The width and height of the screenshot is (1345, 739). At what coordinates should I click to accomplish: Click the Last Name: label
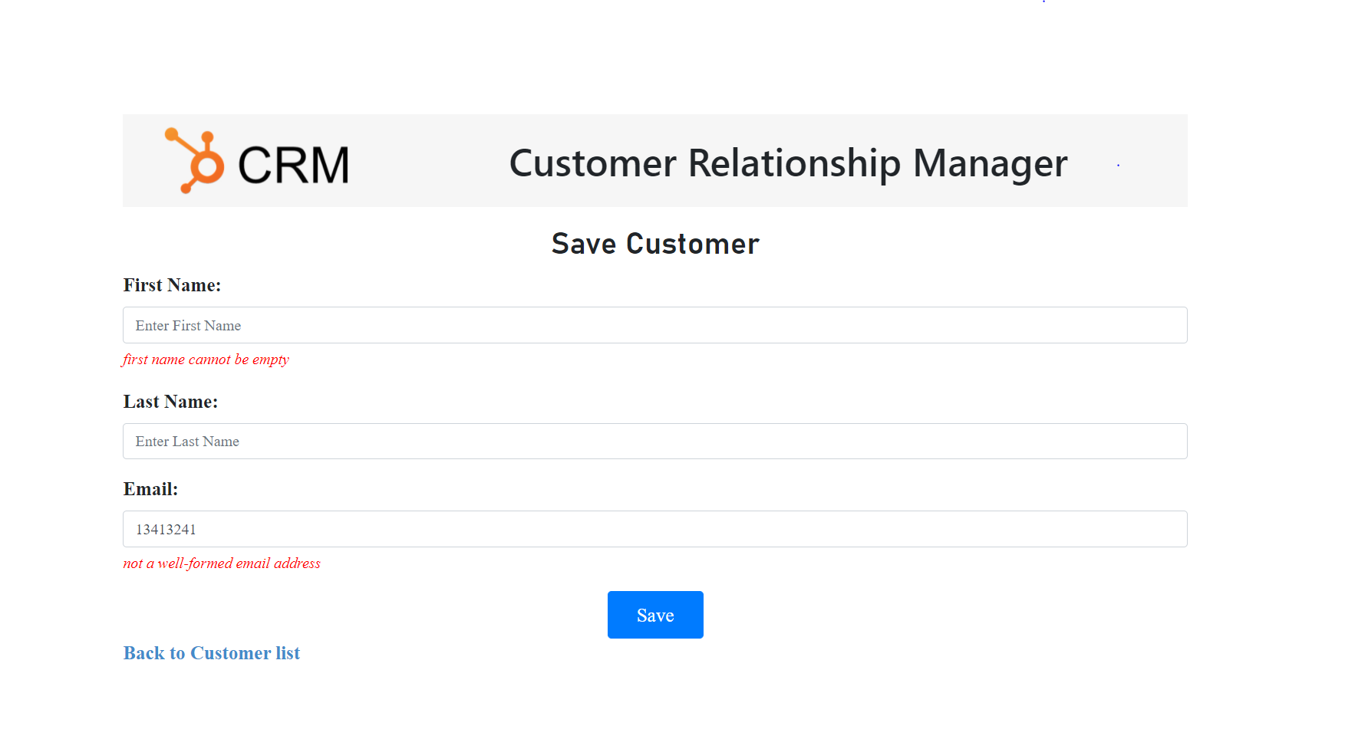click(170, 401)
